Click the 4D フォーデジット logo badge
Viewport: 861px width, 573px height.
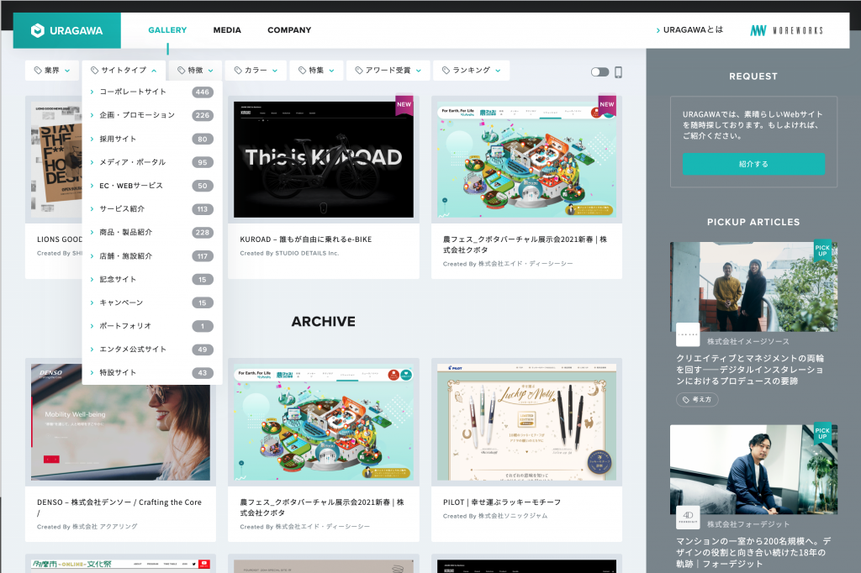[x=688, y=517]
